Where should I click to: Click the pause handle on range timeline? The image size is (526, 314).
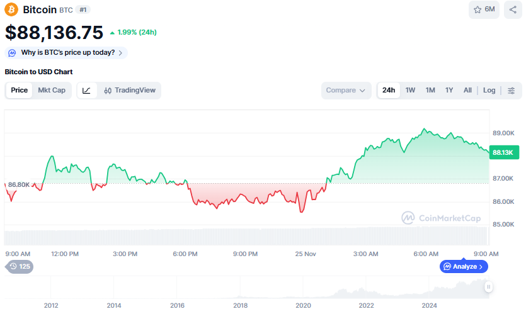(x=488, y=287)
